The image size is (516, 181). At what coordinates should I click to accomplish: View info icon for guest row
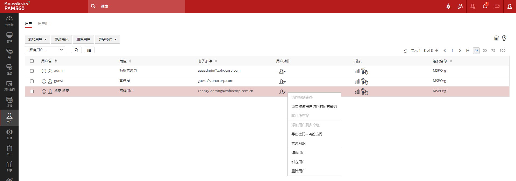(44, 81)
